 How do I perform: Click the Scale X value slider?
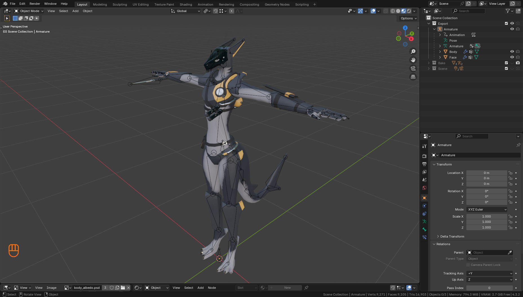pos(487,216)
